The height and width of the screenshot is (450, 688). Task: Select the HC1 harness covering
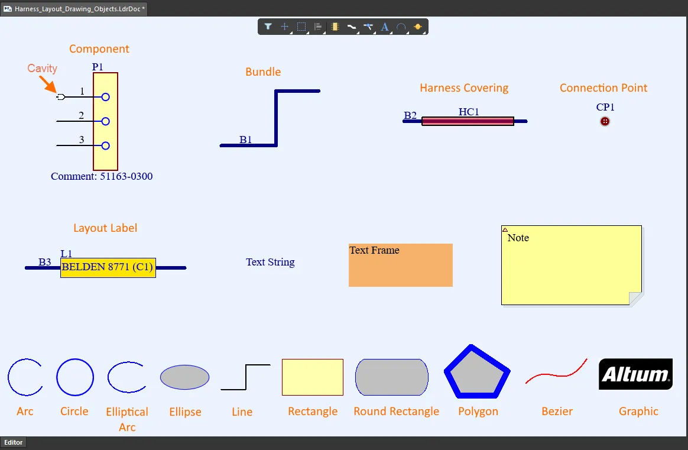coord(468,121)
